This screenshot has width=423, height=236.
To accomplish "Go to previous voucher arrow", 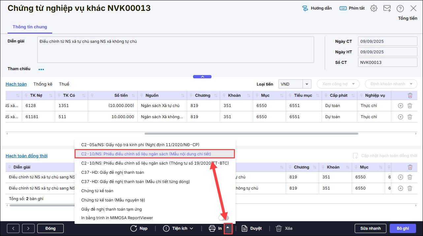I will [x=13, y=228].
